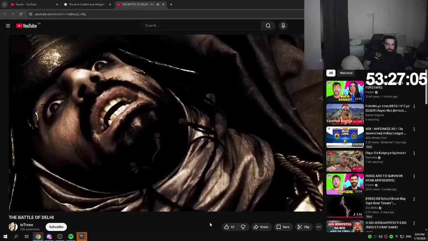Switch the ENG input language indicator
Screen dimensions: 428x241
pos(408,237)
